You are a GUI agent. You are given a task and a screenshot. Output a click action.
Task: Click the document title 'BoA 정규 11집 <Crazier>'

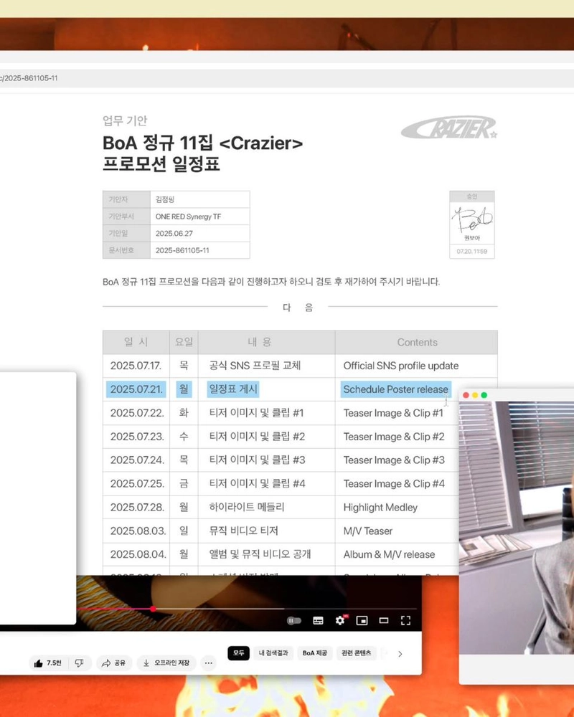[202, 143]
